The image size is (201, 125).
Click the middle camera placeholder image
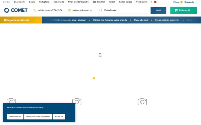point(77,102)
